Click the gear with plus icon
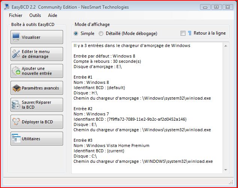The height and width of the screenshot is (188, 238). click(x=16, y=71)
